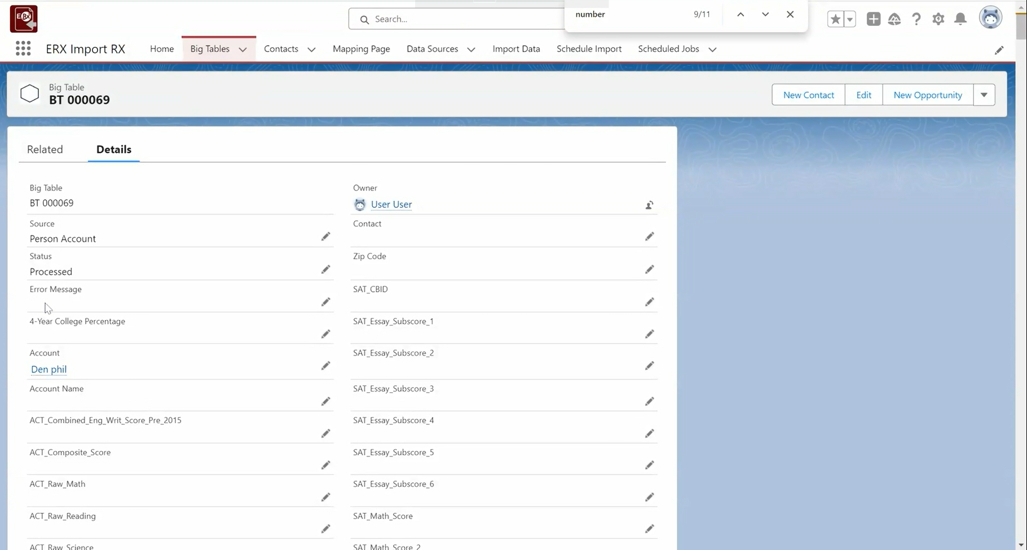Open more actions dropdown beside New Opportunity
This screenshot has height=550, width=1027.
(x=984, y=95)
